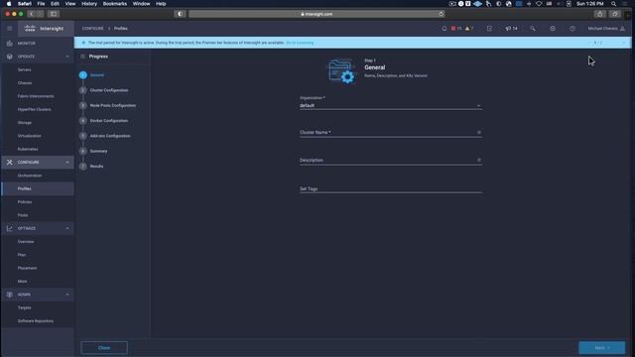Click the Progress panel list icon
The height and width of the screenshot is (357, 635).
point(82,57)
